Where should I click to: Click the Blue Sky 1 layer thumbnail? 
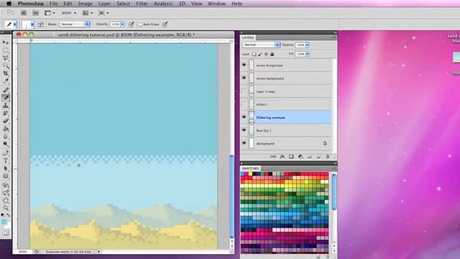tap(252, 130)
